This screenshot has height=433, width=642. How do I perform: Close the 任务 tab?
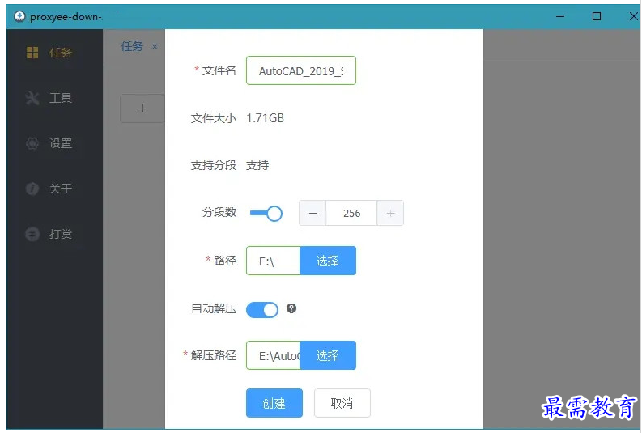[155, 47]
